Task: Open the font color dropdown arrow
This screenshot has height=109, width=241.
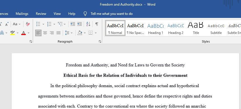Action: point(29,33)
